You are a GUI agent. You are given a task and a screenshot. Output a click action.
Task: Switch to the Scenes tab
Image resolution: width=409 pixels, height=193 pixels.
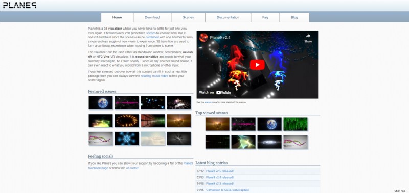pyautogui.click(x=188, y=17)
